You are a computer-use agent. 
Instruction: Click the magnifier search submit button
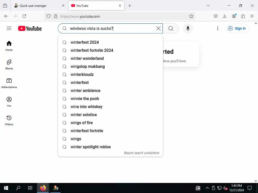click(x=171, y=28)
